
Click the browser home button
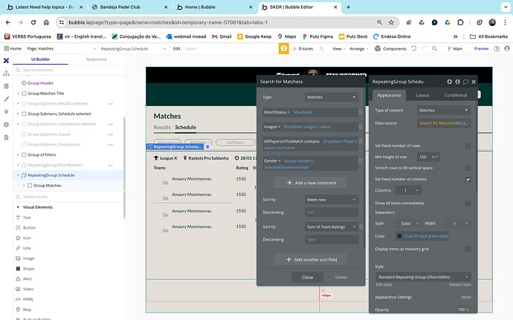(46, 22)
